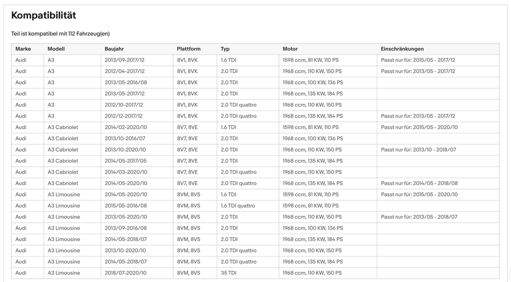
Task: Click the Modell column header
Action: [x=56, y=49]
